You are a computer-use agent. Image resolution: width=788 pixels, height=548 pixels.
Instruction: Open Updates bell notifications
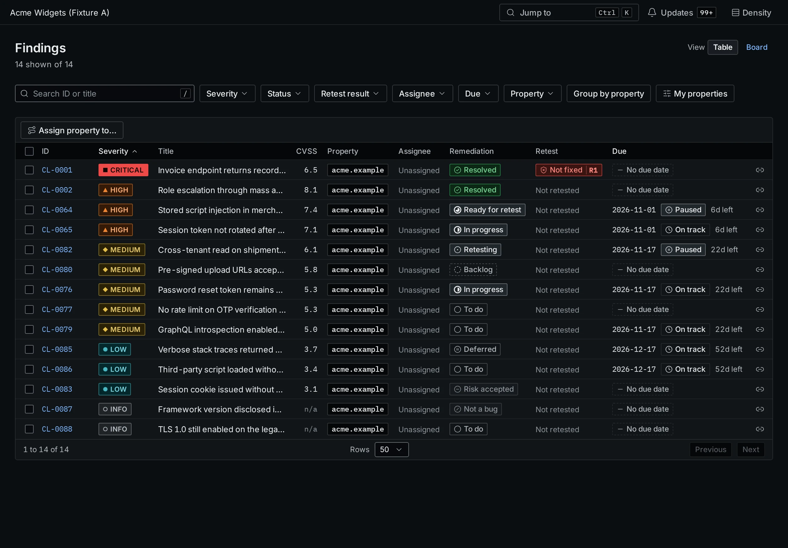pyautogui.click(x=681, y=13)
